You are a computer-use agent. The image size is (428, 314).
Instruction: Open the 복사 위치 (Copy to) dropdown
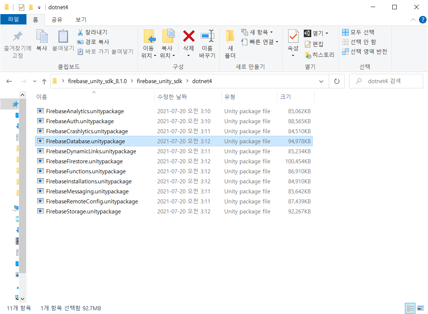pyautogui.click(x=167, y=52)
